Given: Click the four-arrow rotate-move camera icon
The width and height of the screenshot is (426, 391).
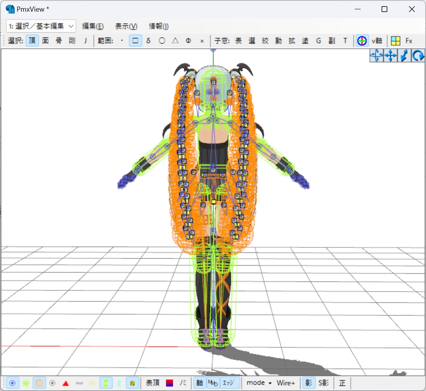Looking at the screenshot, I should 377,56.
